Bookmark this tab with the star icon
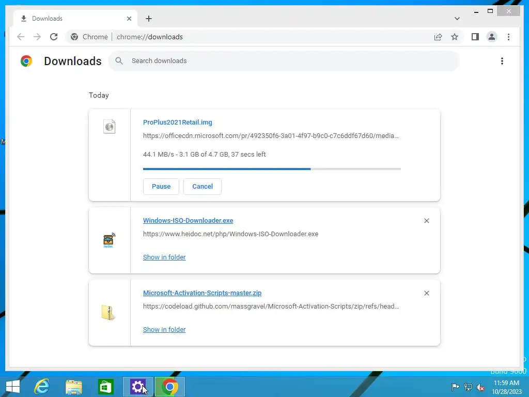 455,37
